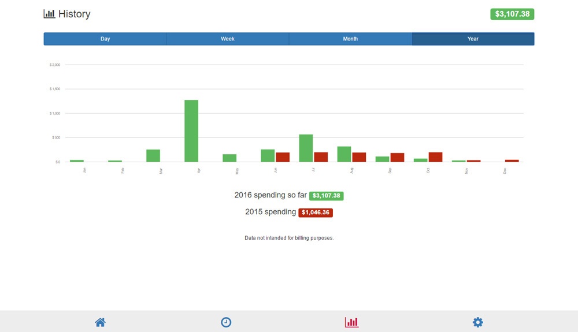578x332 pixels.
Task: Click the red October bar
Action: 435,157
